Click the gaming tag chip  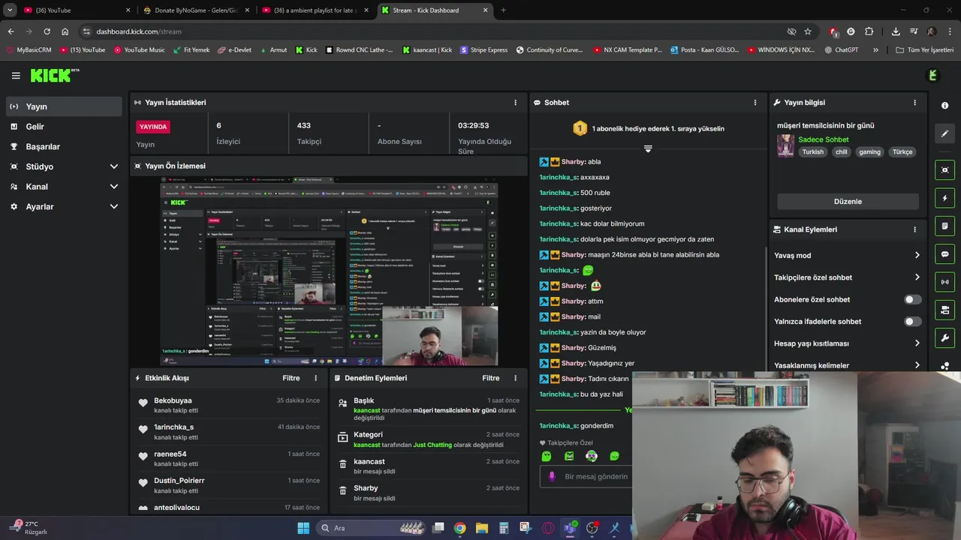[x=869, y=151]
